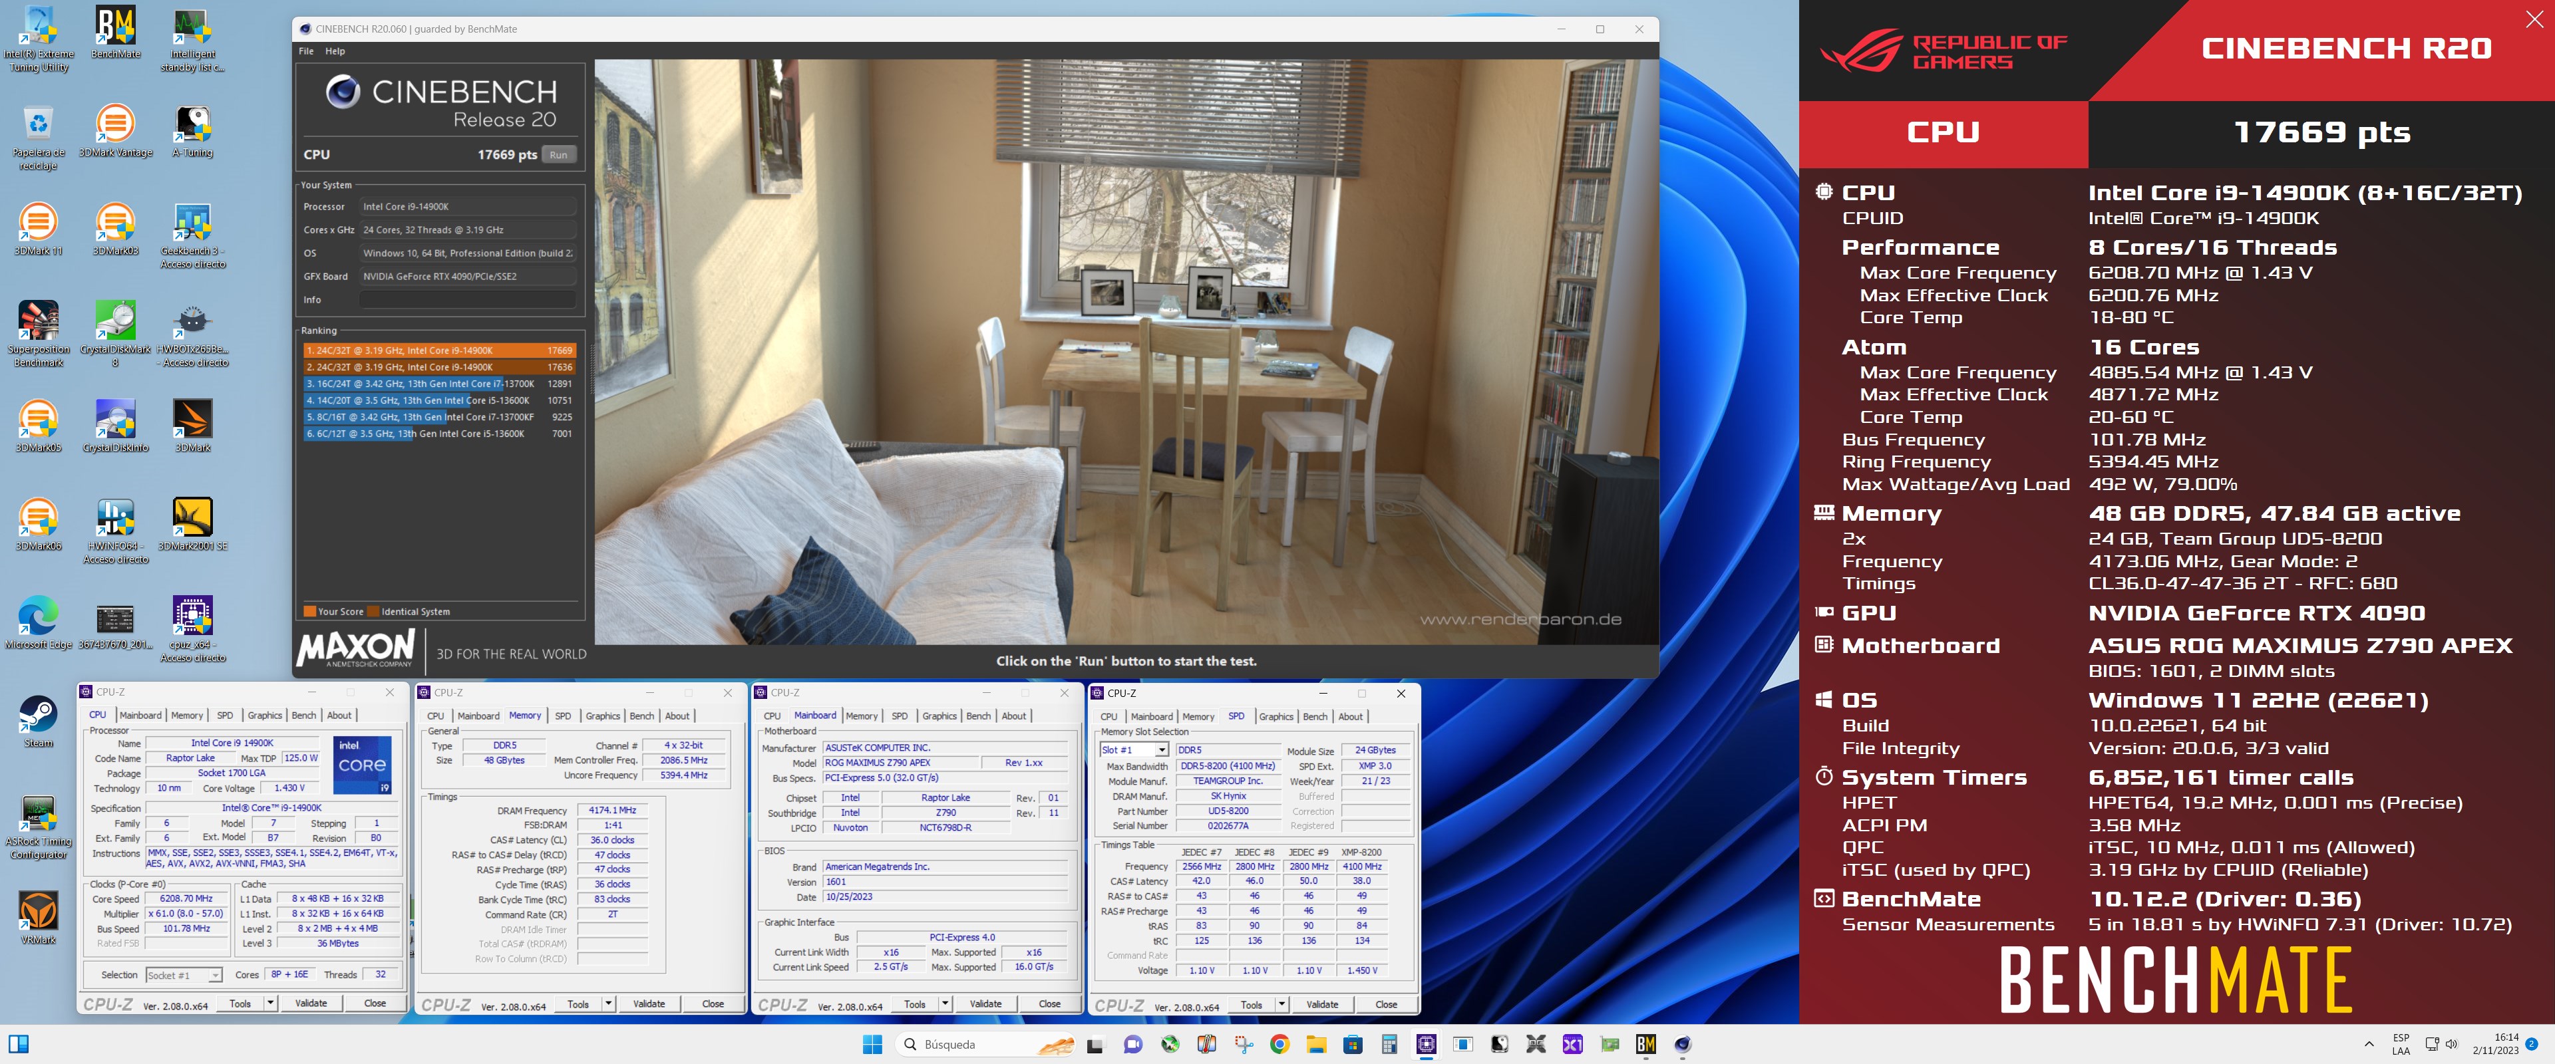Select the 3DMark Vantage desktop icon
The height and width of the screenshot is (1064, 2555).
[115, 131]
